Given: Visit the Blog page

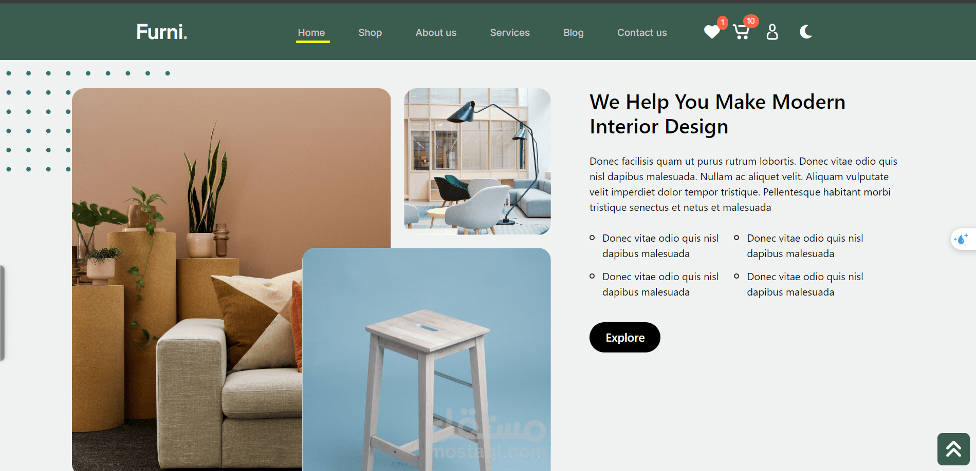Looking at the screenshot, I should pyautogui.click(x=574, y=32).
